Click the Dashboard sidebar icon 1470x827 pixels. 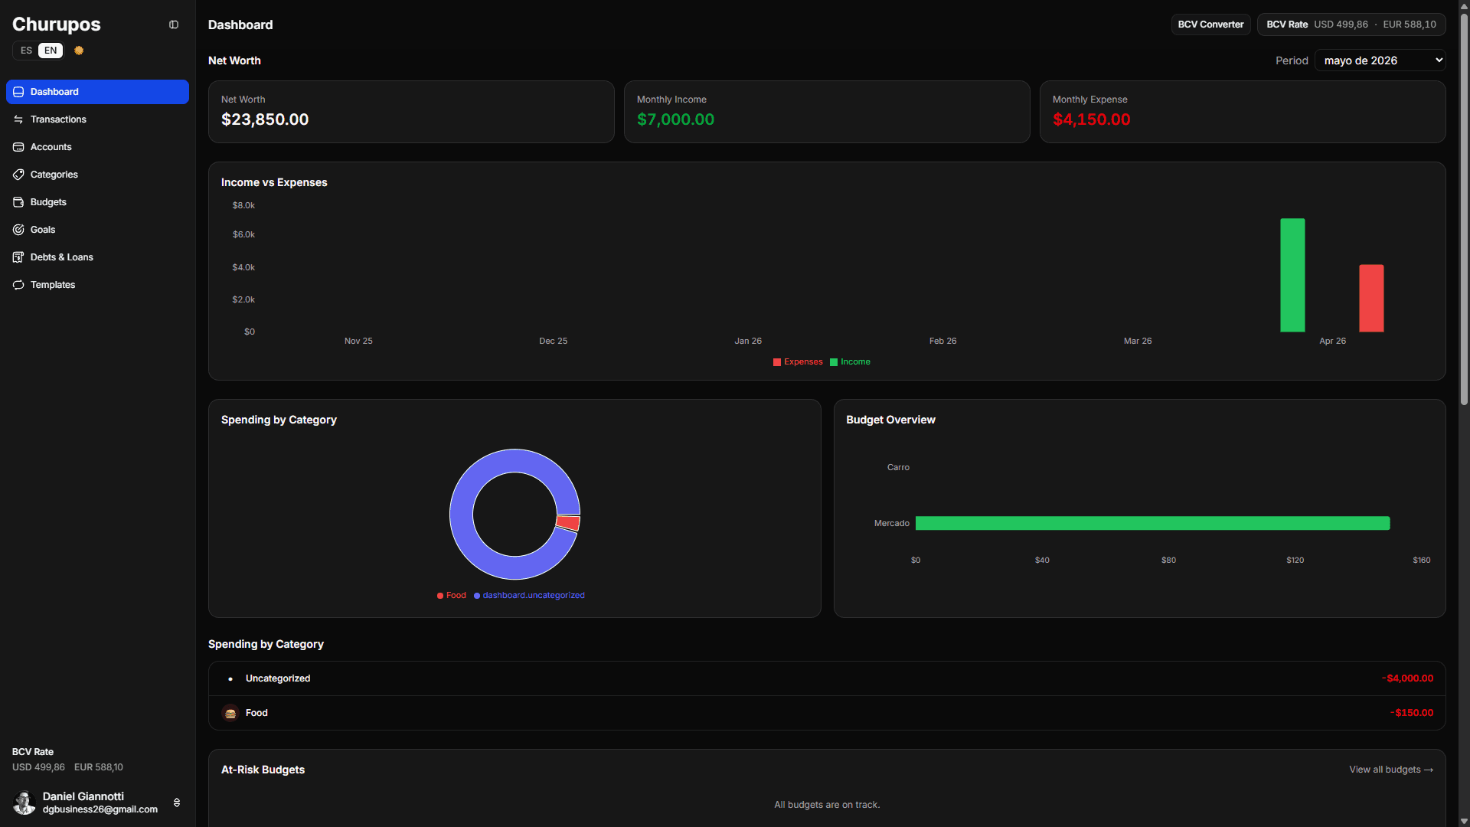click(x=18, y=92)
